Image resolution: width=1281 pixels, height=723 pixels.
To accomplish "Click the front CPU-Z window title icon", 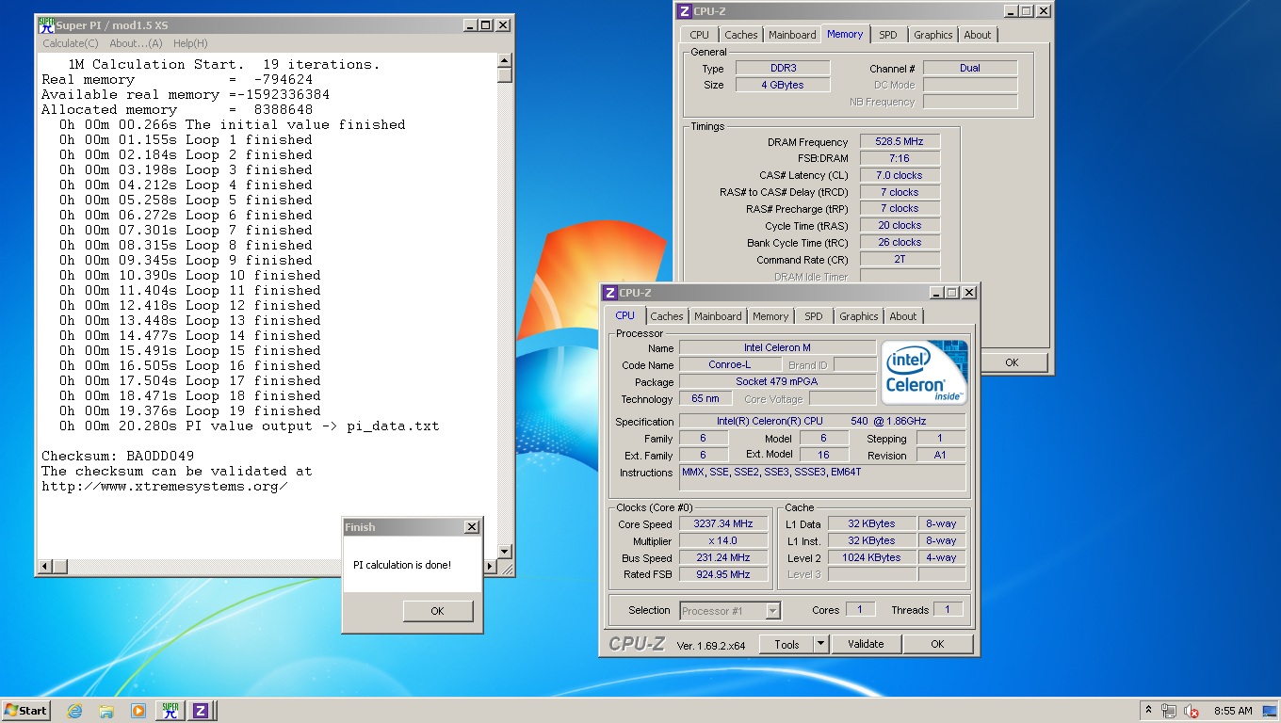I will tap(610, 293).
